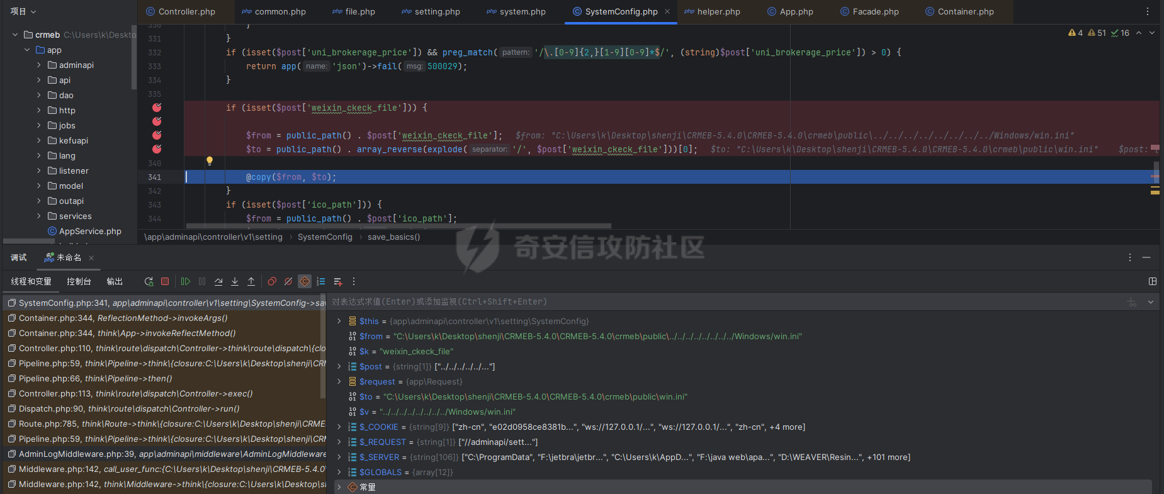The height and width of the screenshot is (494, 1164).
Task: Step over the current line
Action: tap(218, 281)
